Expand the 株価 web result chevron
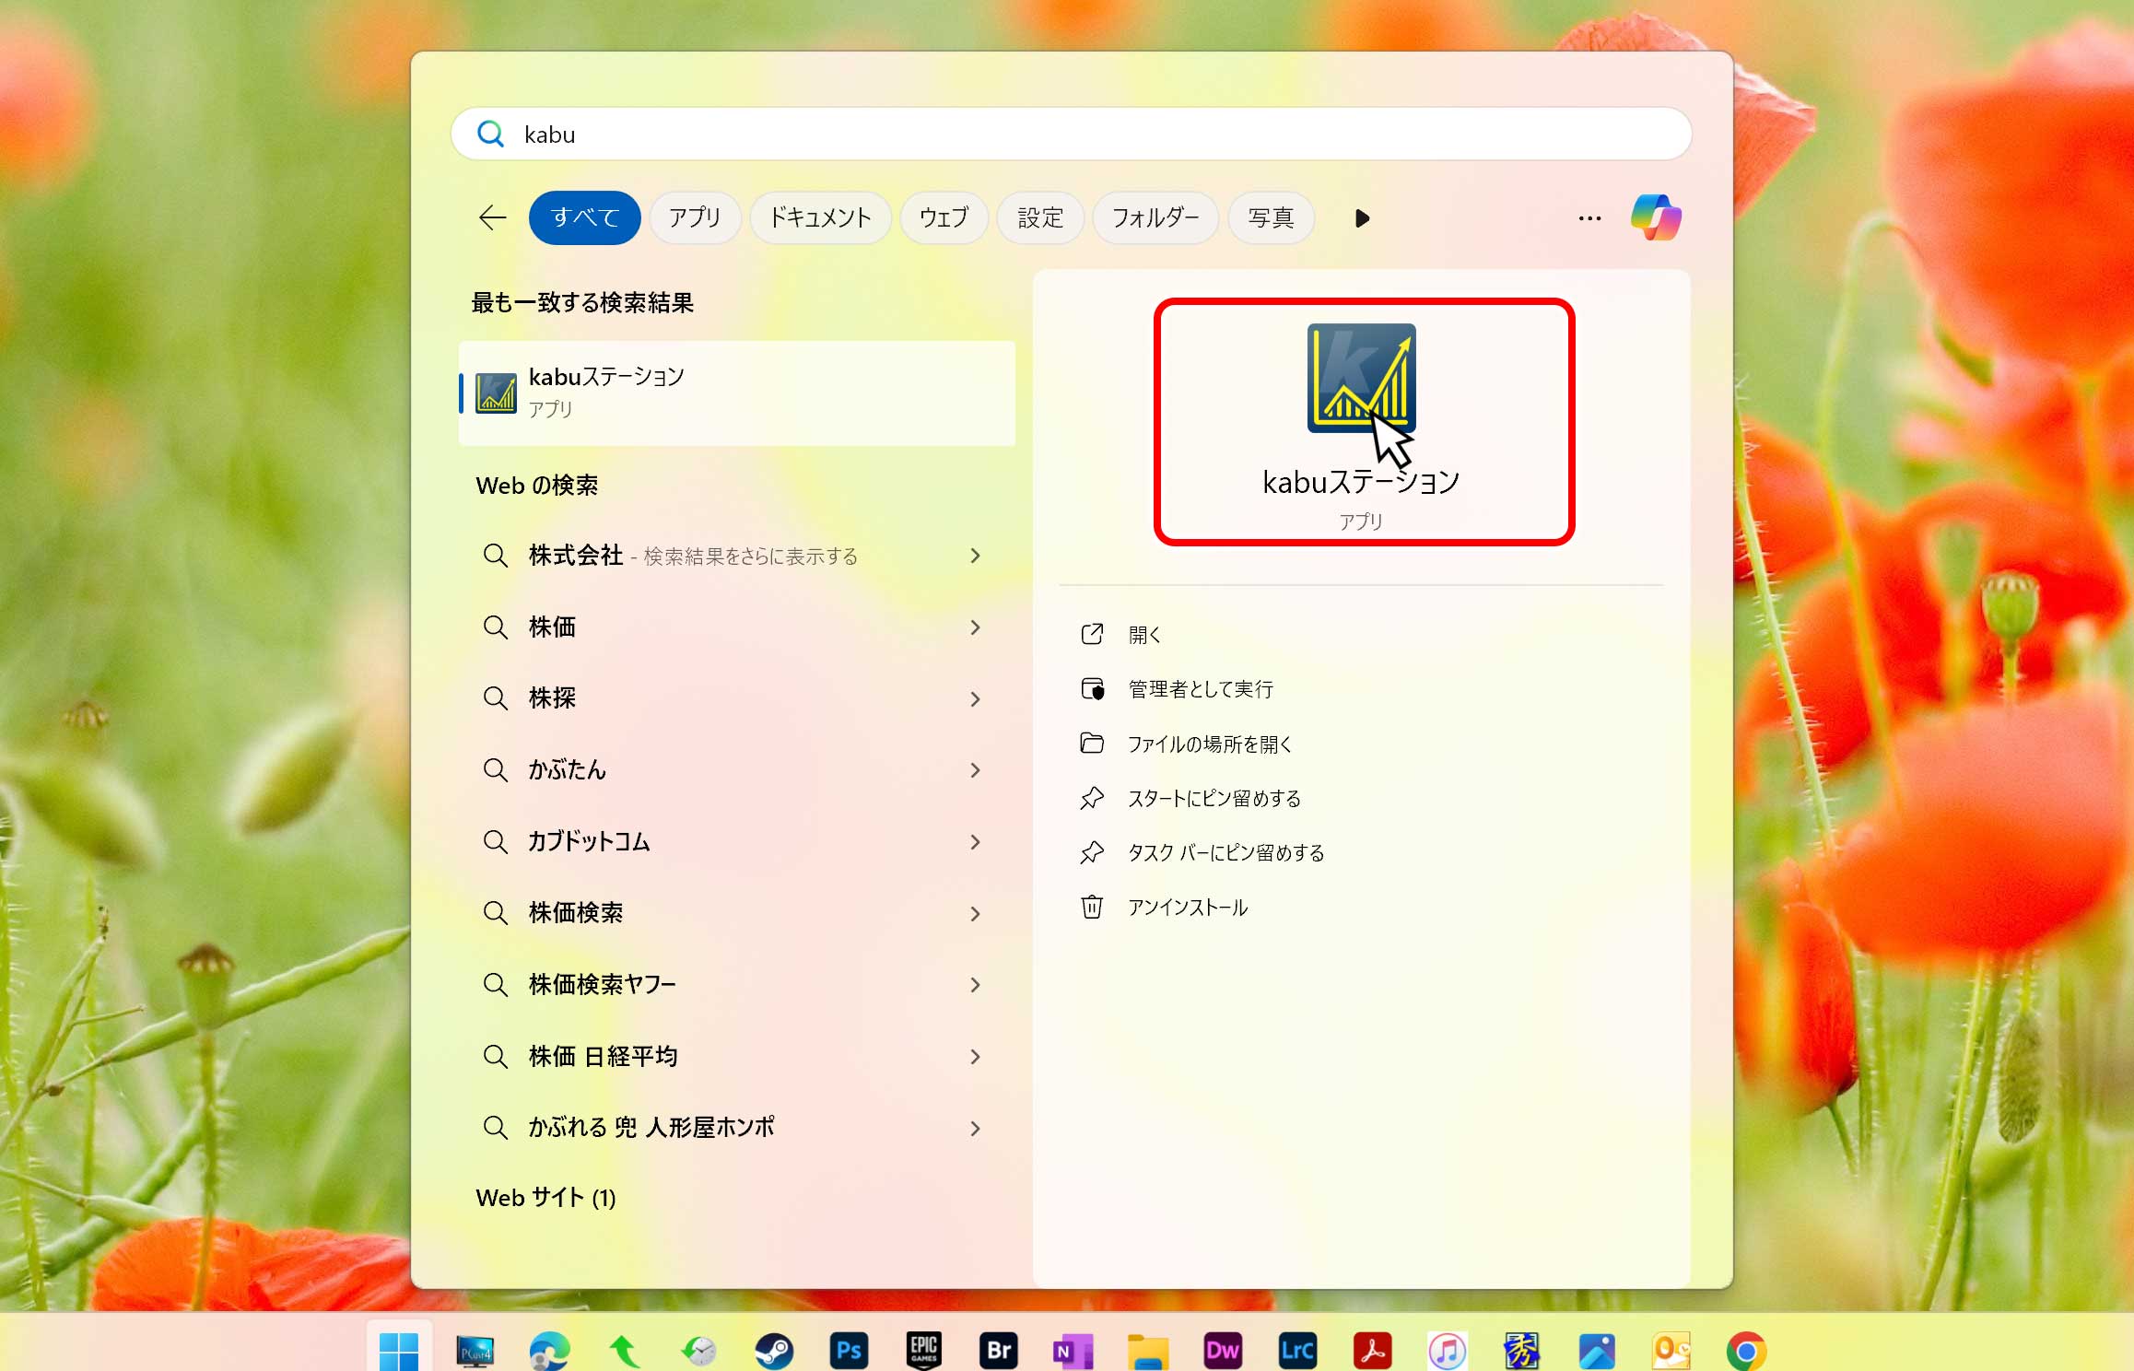The width and height of the screenshot is (2134, 1371). click(975, 627)
